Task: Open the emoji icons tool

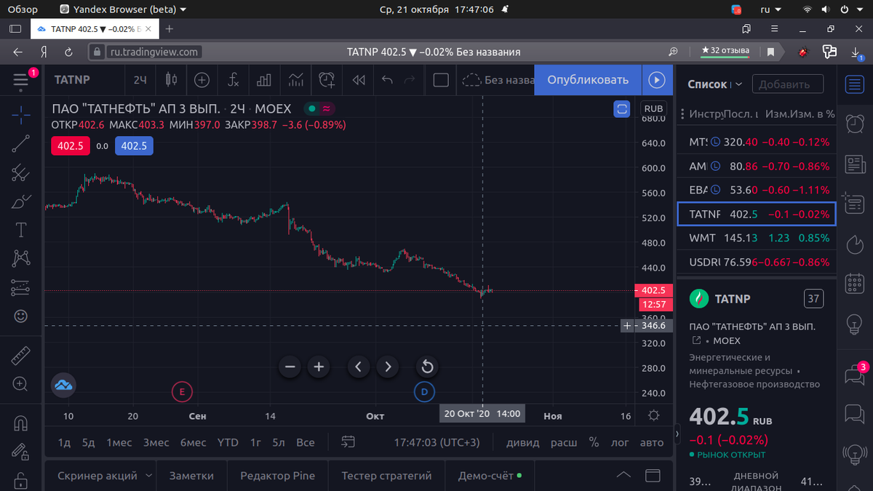Action: point(21,316)
